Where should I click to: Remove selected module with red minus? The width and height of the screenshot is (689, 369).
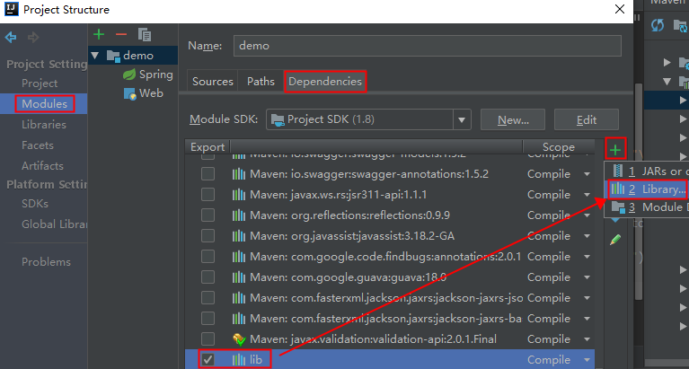pyautogui.click(x=121, y=34)
